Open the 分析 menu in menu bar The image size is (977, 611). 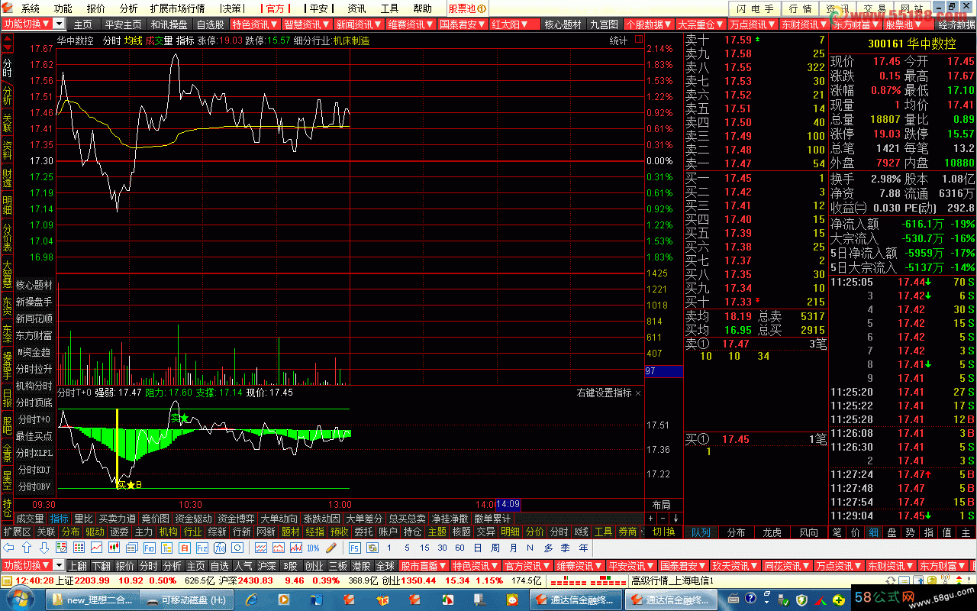129,8
